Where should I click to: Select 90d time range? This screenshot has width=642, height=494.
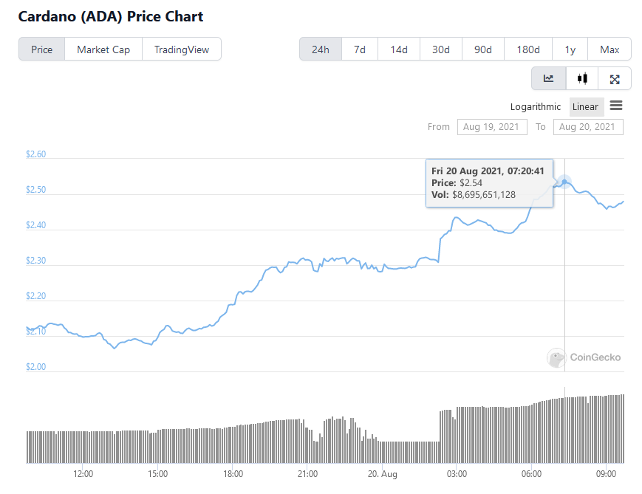tap(483, 49)
